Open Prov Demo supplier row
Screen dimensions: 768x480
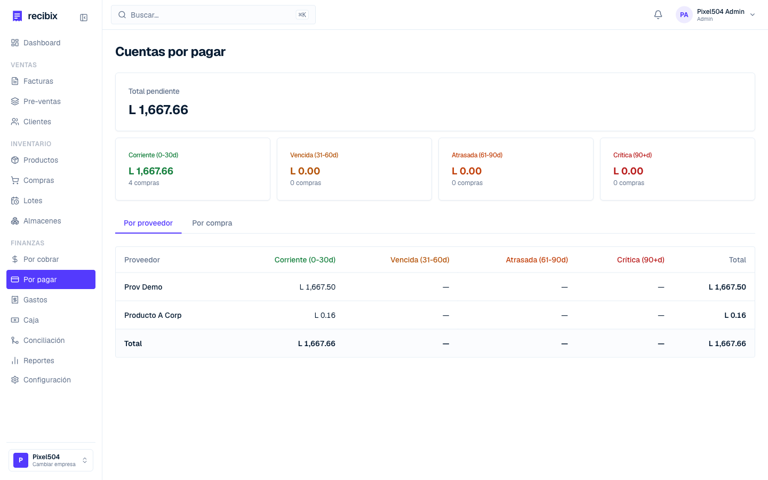point(435,287)
